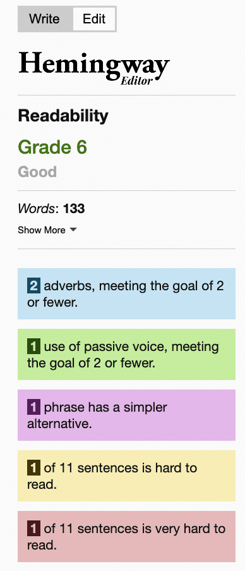
Task: Select the red very hard to read card
Action: coord(126,536)
